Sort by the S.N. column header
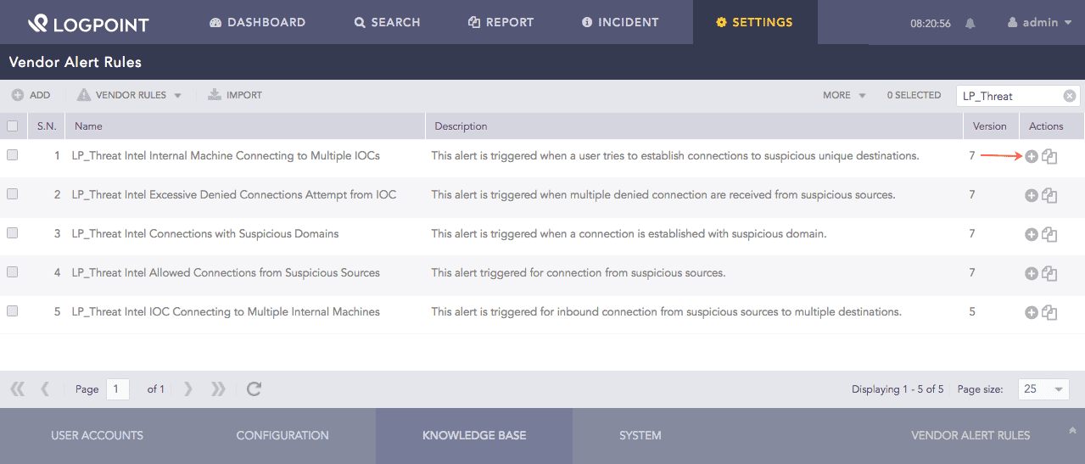Image resolution: width=1085 pixels, height=464 pixels. tap(47, 126)
